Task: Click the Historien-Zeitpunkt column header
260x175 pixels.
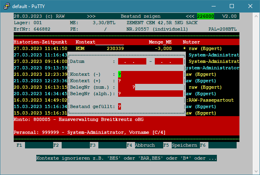Action: point(39,42)
